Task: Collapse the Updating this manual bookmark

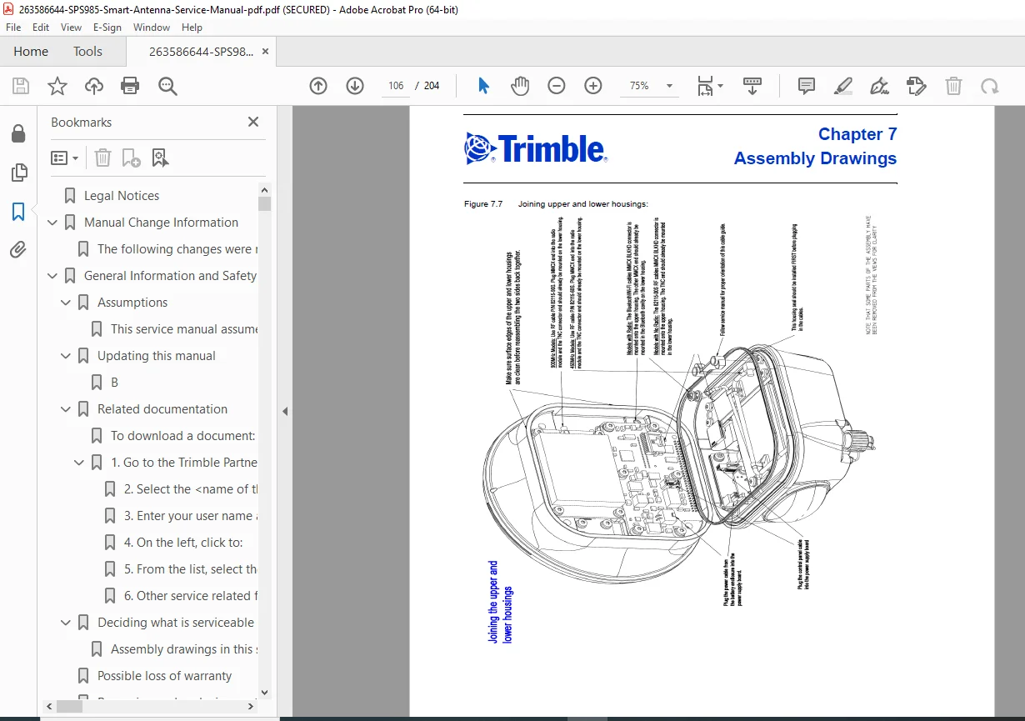Action: click(x=66, y=356)
